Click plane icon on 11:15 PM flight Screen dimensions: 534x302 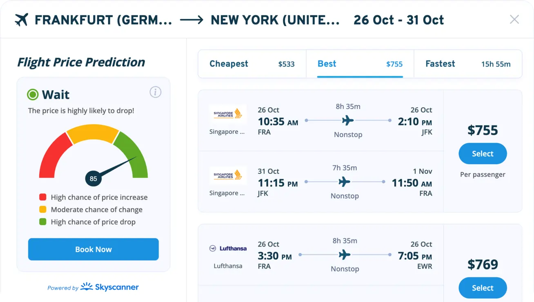point(345,182)
